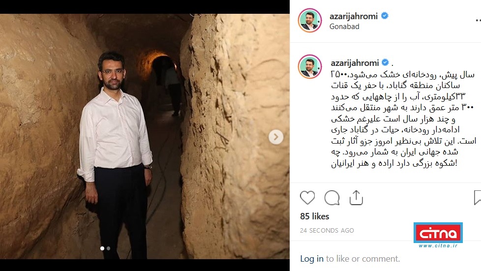Click the avatar beside the caption
The image size is (481, 271).
coord(310,66)
